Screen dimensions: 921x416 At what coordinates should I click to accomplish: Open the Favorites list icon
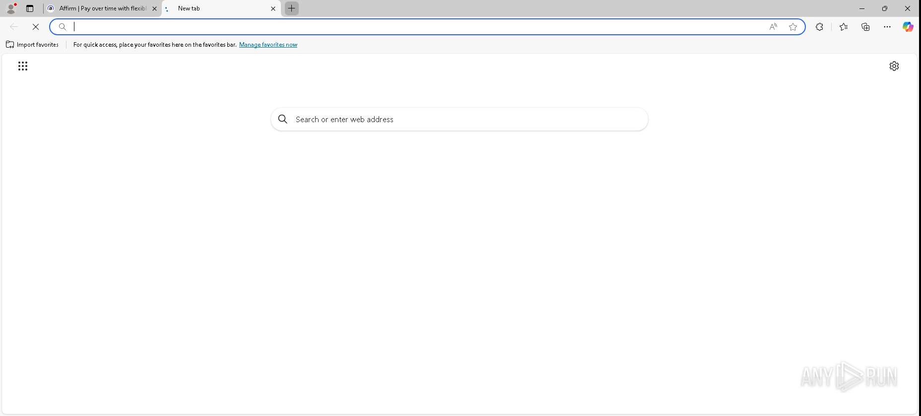pyautogui.click(x=844, y=27)
